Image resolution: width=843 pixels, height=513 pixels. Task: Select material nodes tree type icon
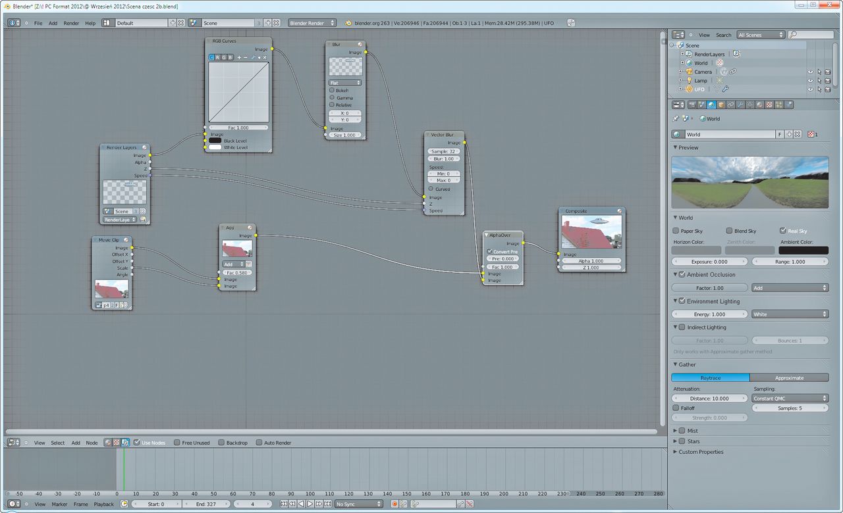point(108,443)
